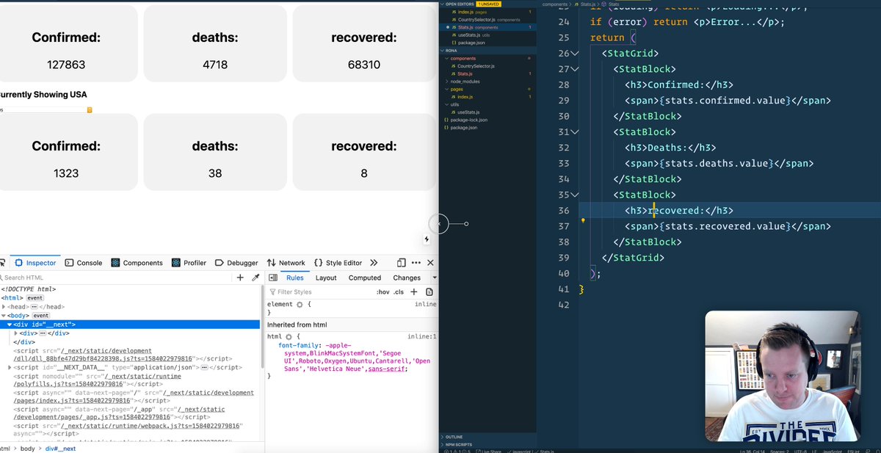Open the React Profiler tab
The height and width of the screenshot is (453, 881).
[189, 263]
